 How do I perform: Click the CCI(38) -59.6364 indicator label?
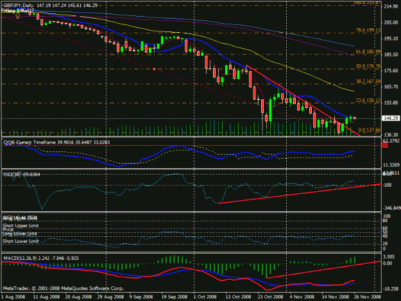pyautogui.click(x=21, y=175)
